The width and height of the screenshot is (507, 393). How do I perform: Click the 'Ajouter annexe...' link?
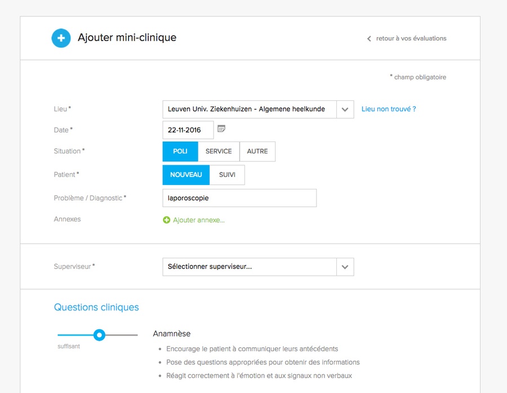tap(198, 220)
